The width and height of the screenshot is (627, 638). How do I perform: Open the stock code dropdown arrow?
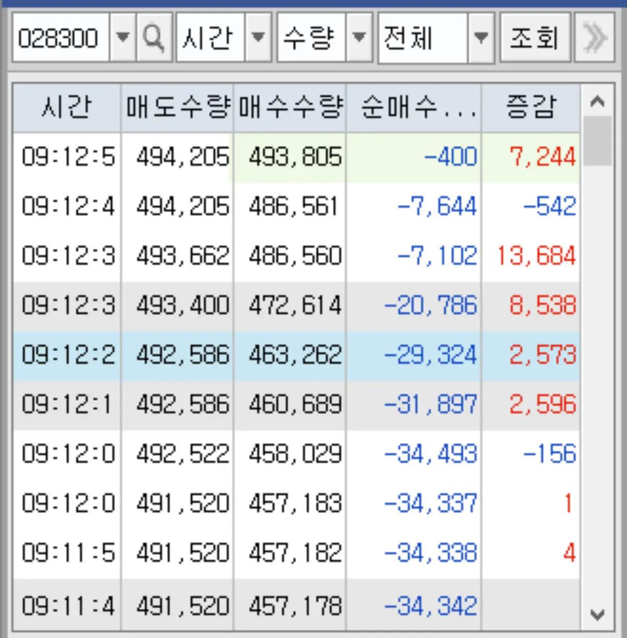122,38
